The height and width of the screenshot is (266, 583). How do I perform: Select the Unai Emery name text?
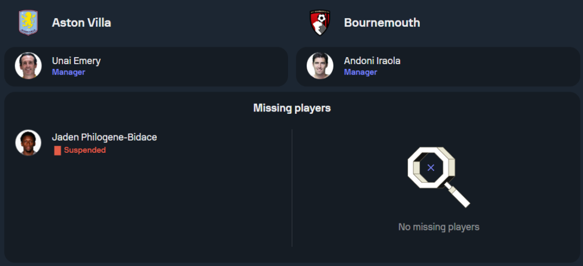pos(76,61)
